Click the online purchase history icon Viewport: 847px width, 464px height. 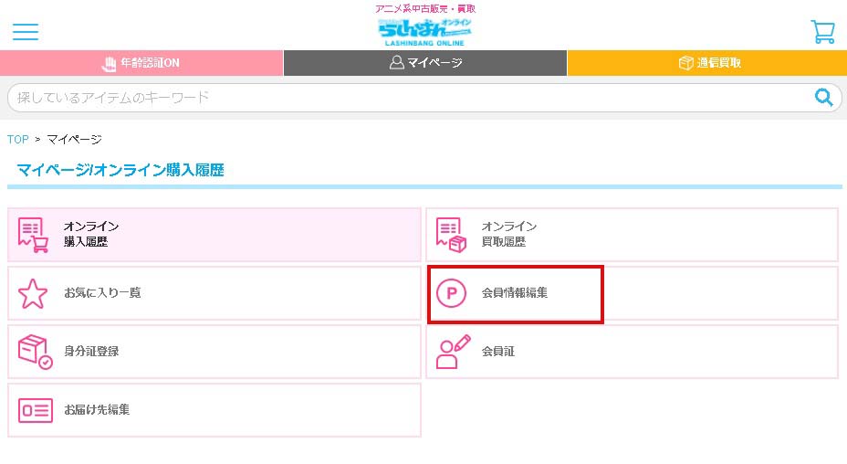coord(33,235)
